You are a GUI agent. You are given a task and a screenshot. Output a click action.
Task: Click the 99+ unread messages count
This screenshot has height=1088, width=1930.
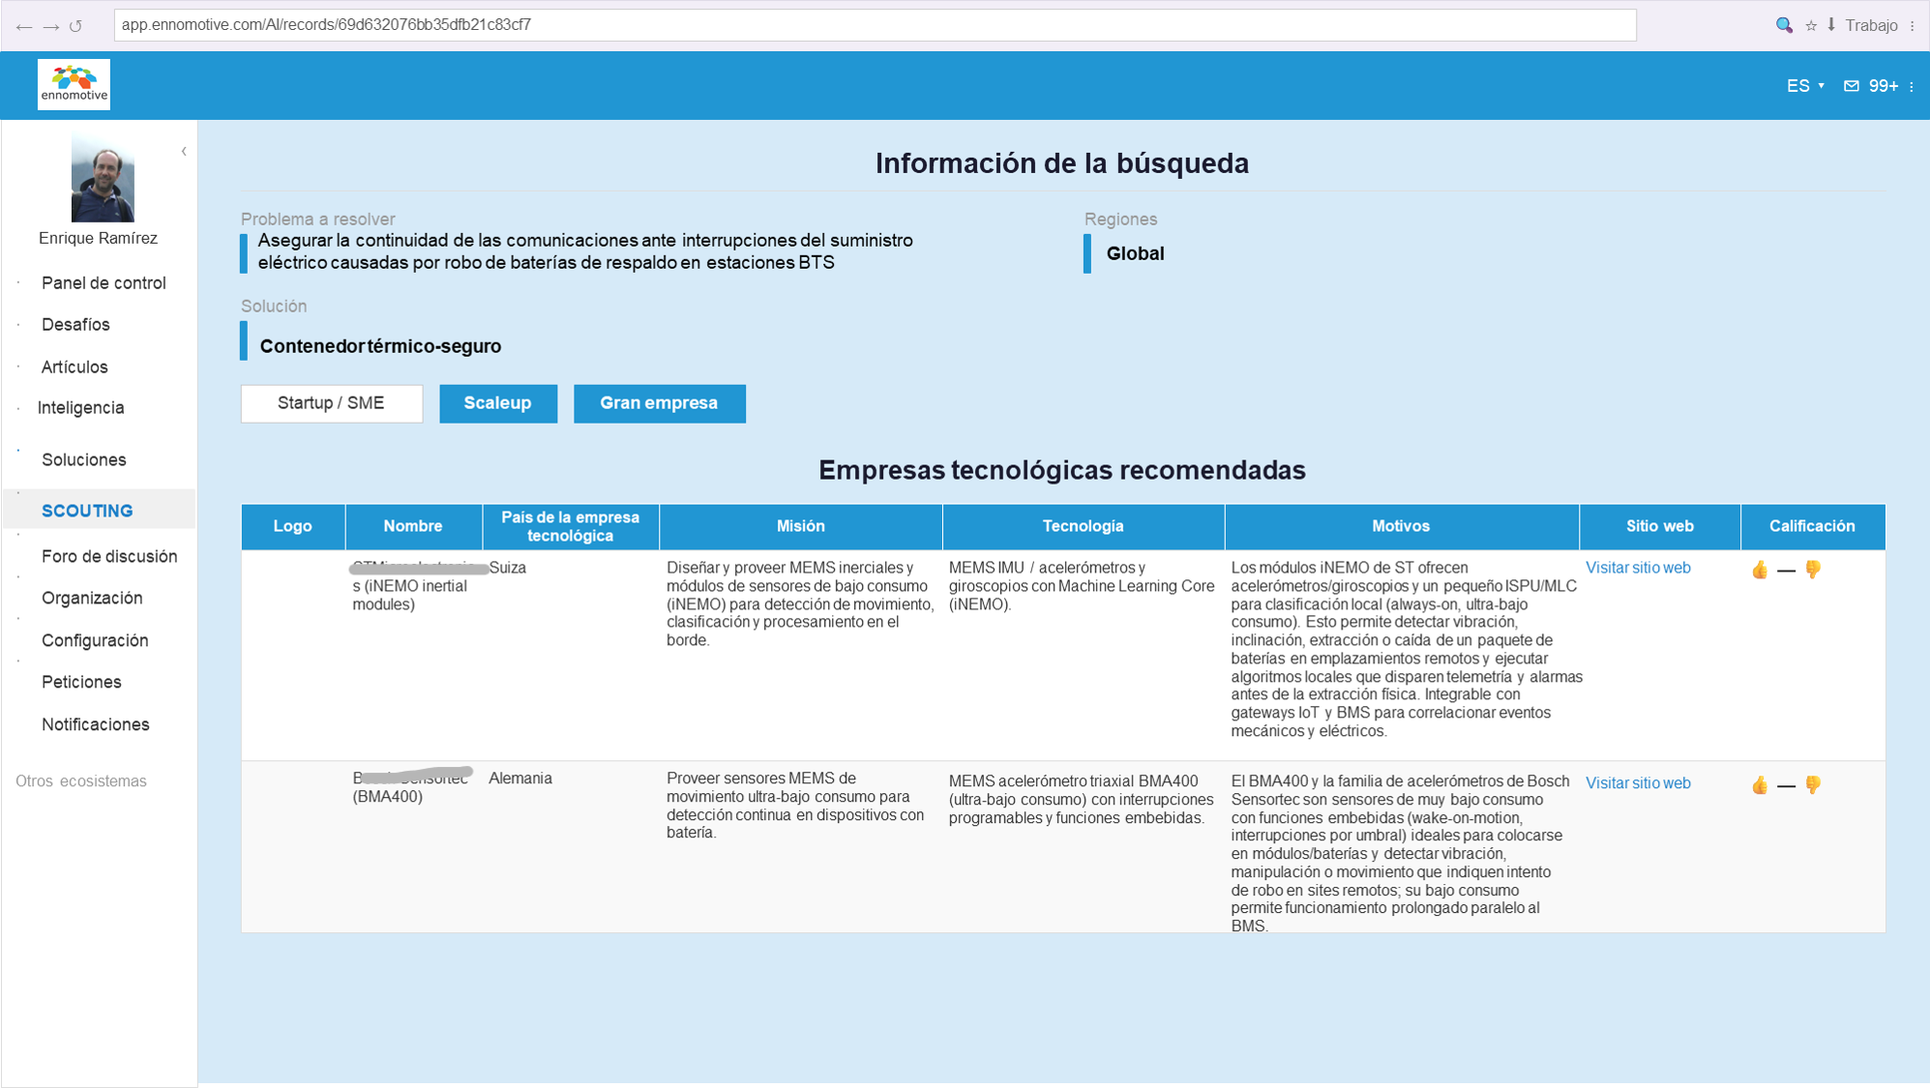click(x=1884, y=86)
